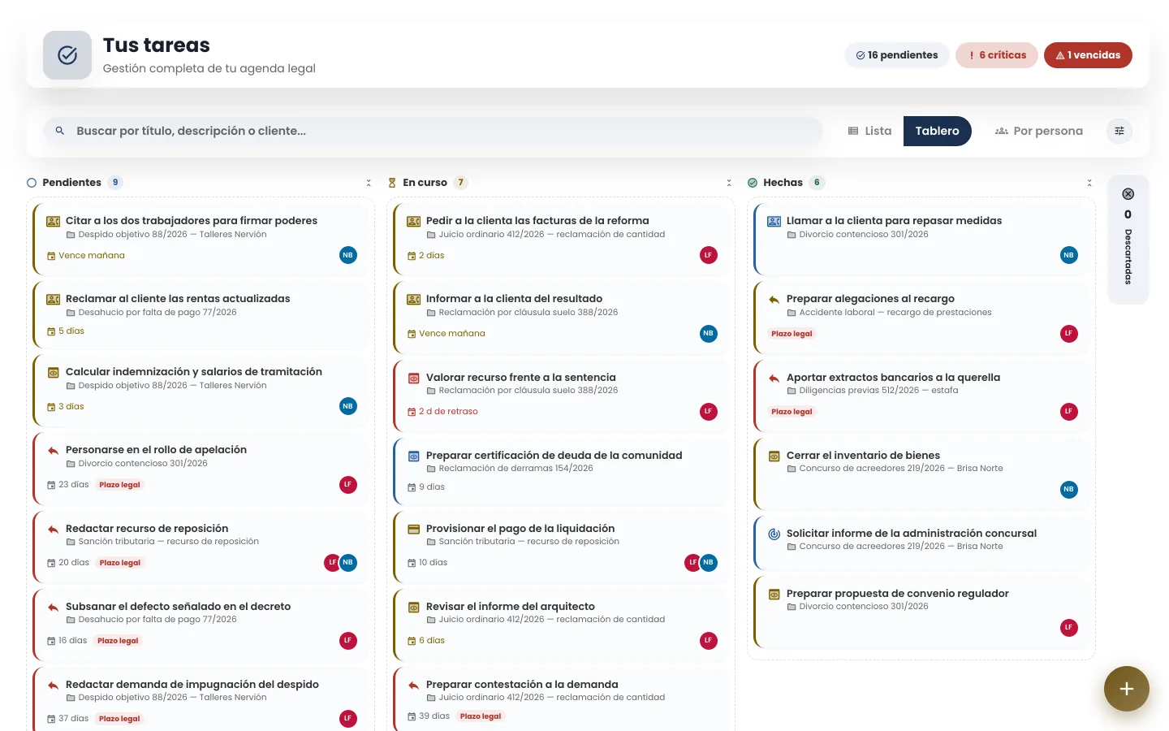Click the check-circle logo next to Tus tareas
This screenshot has height=731, width=1169.
click(67, 55)
